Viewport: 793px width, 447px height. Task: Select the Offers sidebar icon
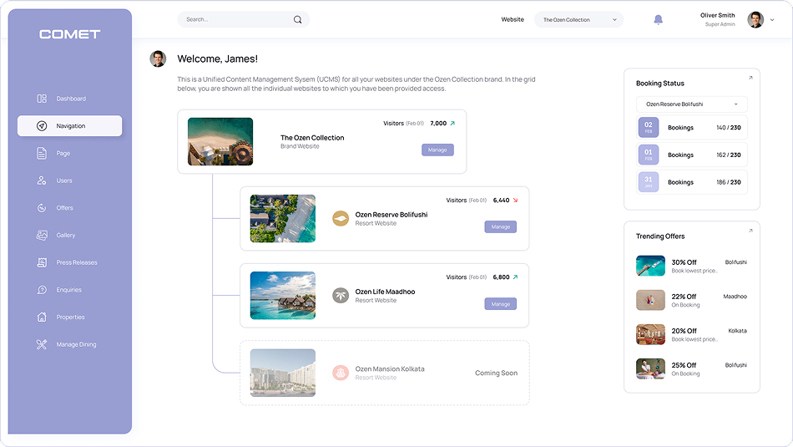coord(42,208)
